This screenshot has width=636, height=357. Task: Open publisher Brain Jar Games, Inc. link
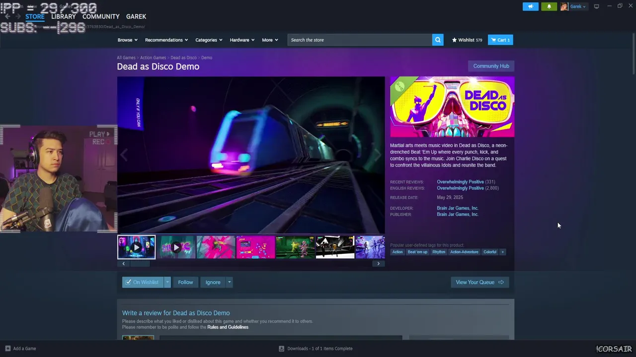click(457, 215)
